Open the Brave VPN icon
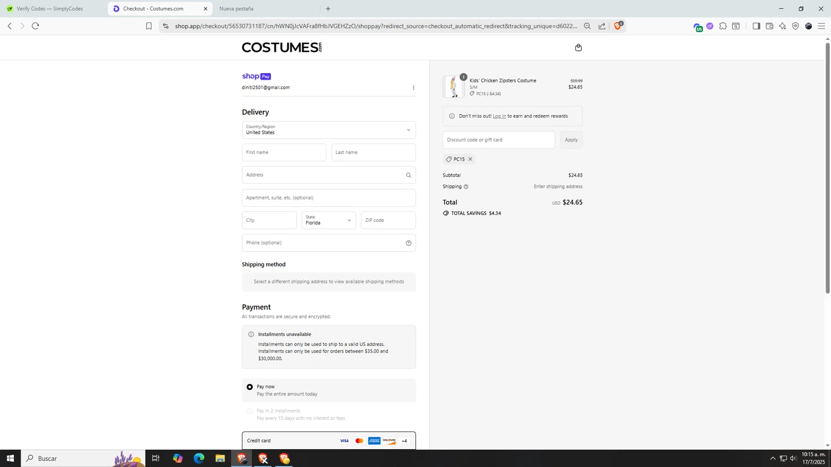The height and width of the screenshot is (467, 831). tap(796, 26)
